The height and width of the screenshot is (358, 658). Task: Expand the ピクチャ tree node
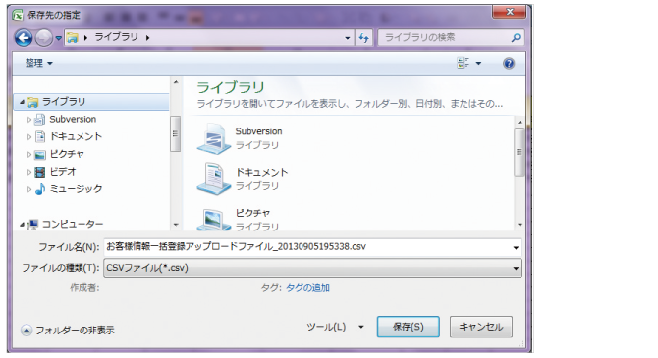tap(28, 155)
